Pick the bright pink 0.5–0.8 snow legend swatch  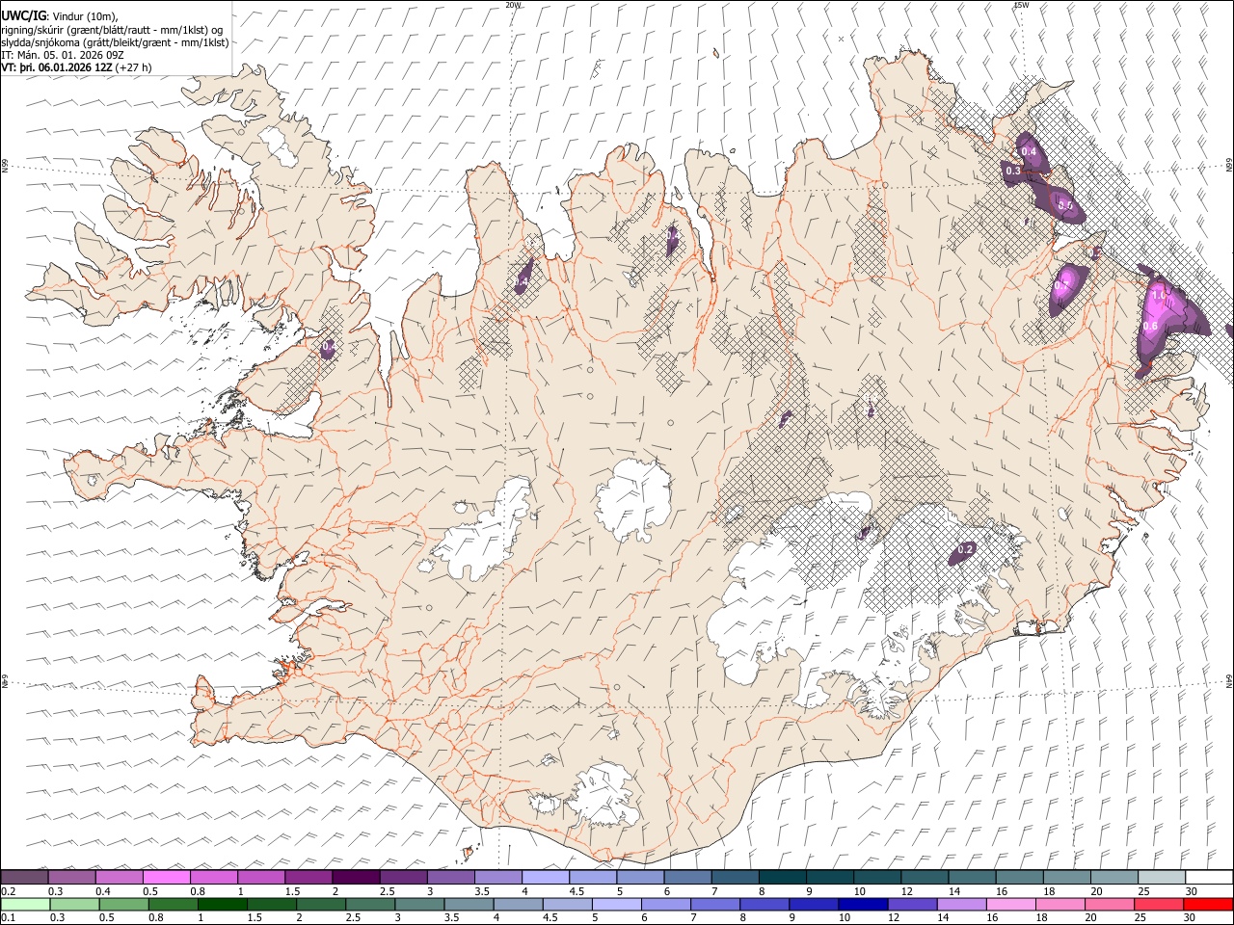(166, 877)
